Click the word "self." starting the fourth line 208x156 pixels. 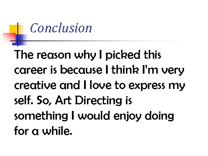click(24, 101)
